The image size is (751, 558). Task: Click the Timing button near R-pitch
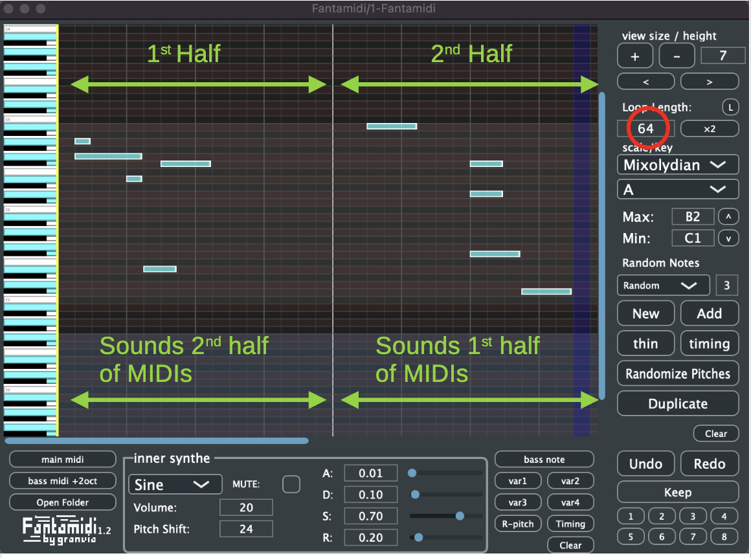tap(570, 524)
